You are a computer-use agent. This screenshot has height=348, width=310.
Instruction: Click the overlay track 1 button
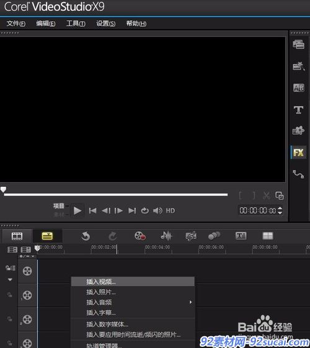[27, 295]
